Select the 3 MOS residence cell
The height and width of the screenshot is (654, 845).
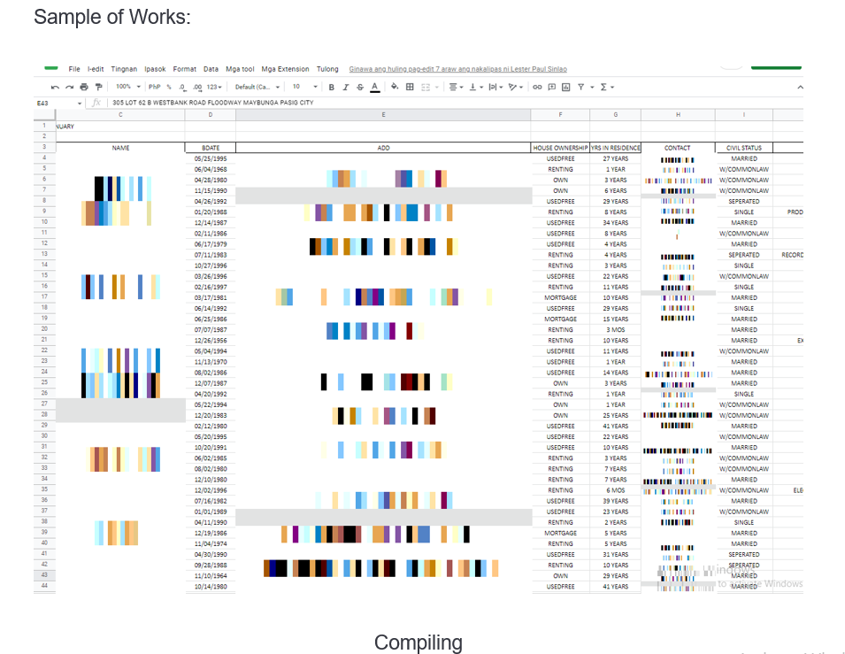(616, 329)
